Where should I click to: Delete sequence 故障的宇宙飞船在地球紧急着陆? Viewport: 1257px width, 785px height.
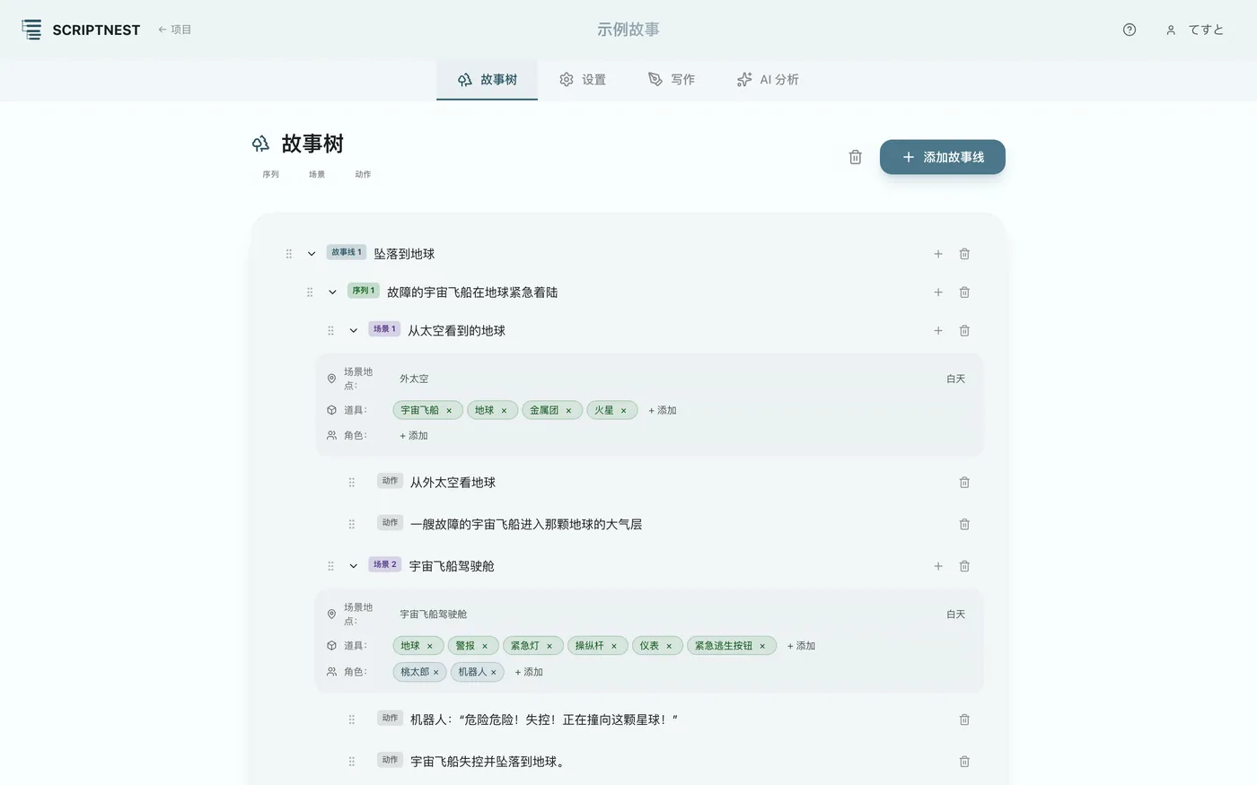(964, 292)
